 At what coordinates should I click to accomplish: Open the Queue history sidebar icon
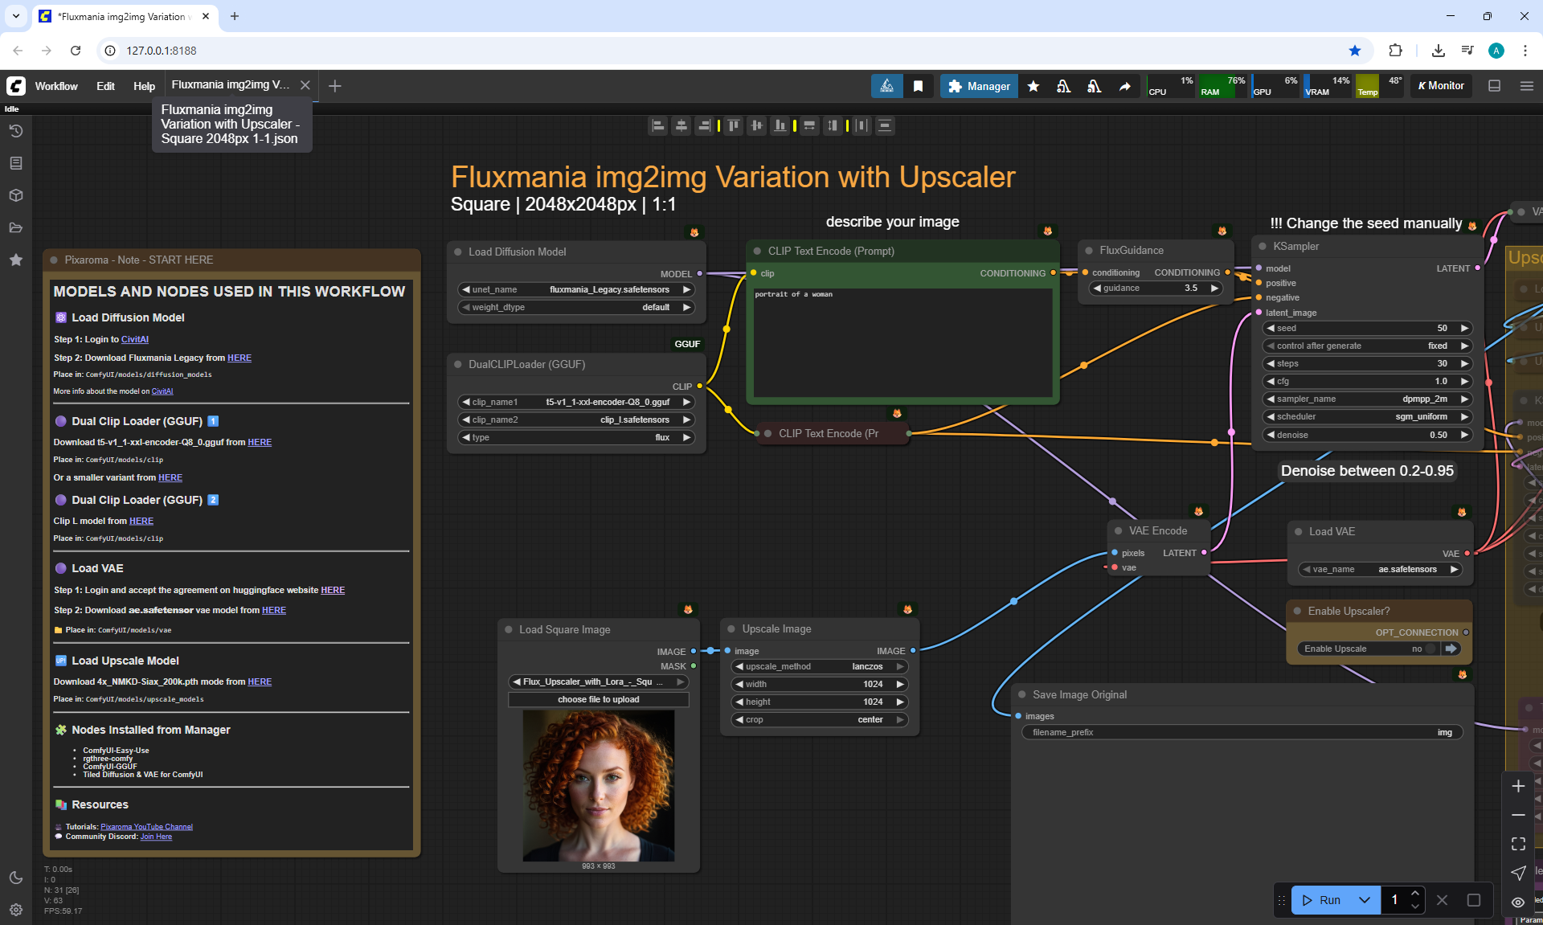coord(16,131)
